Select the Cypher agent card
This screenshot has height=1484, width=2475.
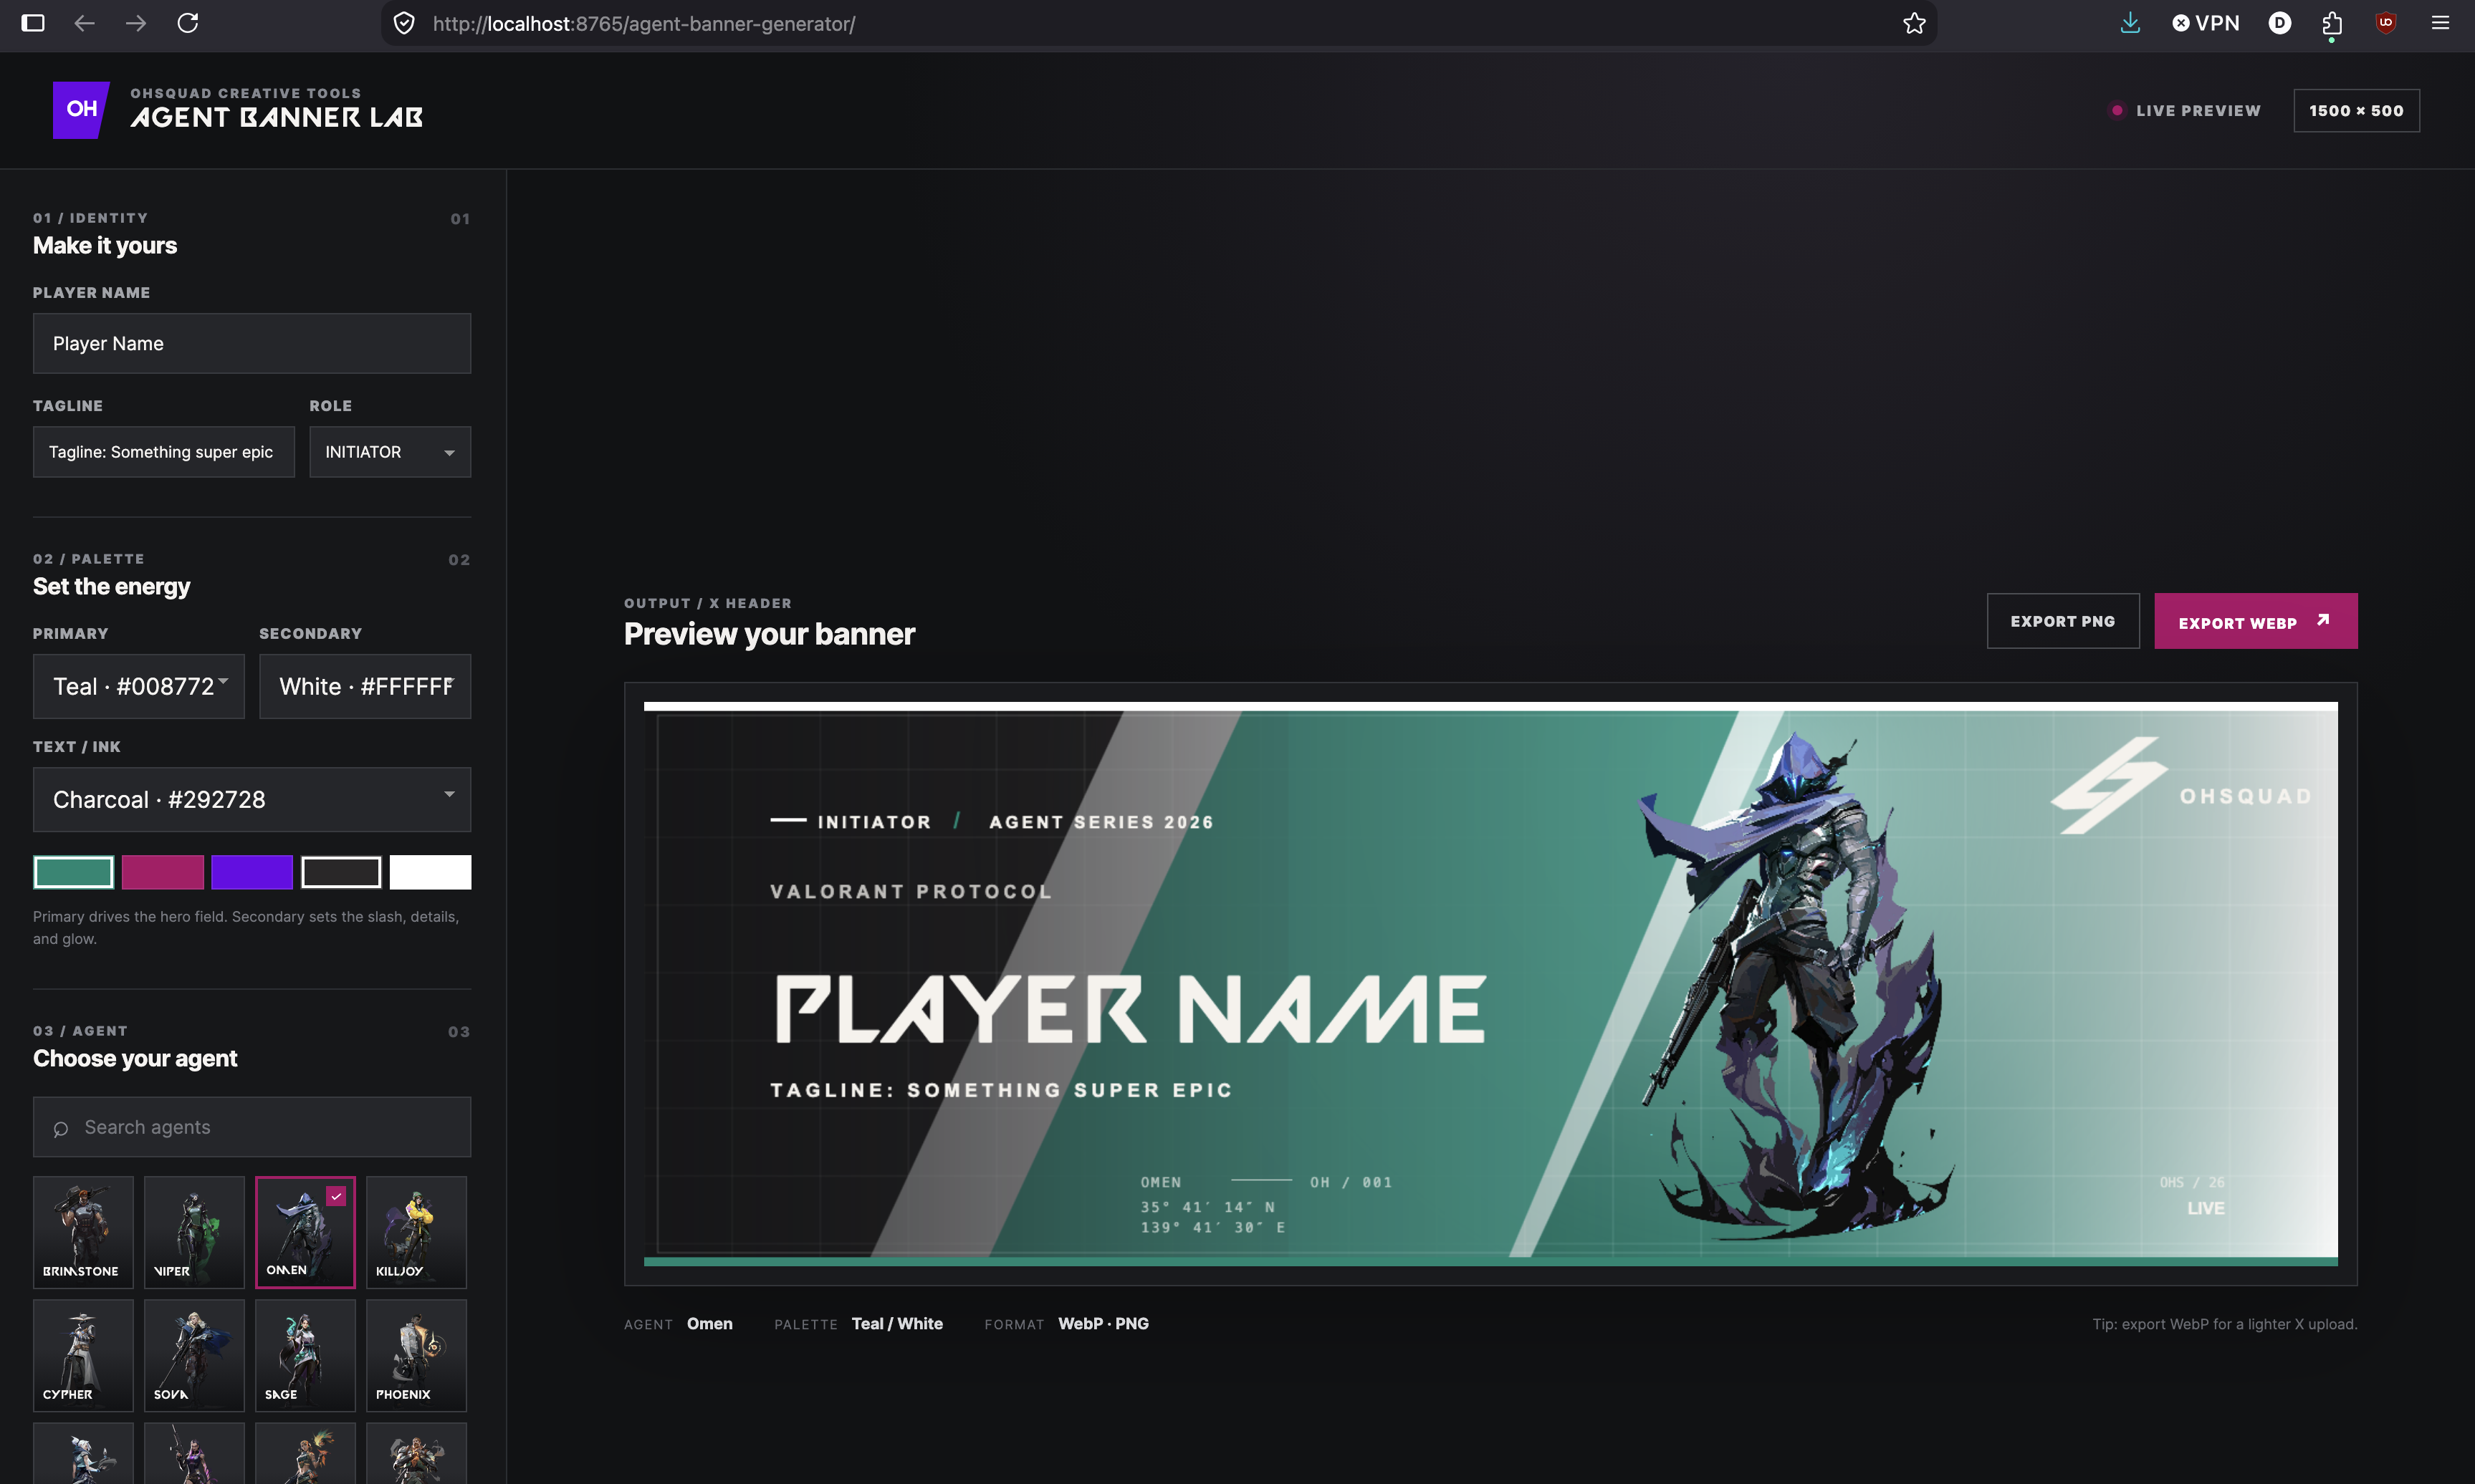83,1355
